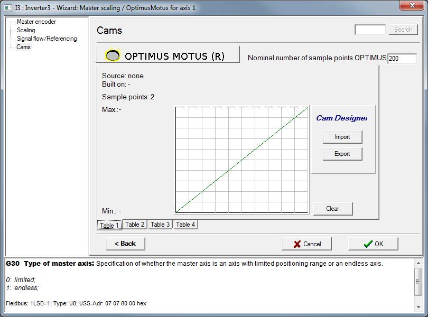
Task: Import a cam table
Action: tap(342, 137)
